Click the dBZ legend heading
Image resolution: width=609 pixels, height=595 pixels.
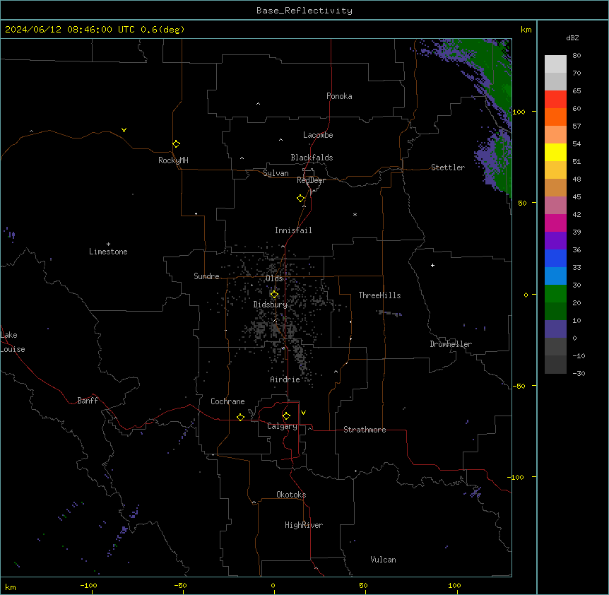572,38
